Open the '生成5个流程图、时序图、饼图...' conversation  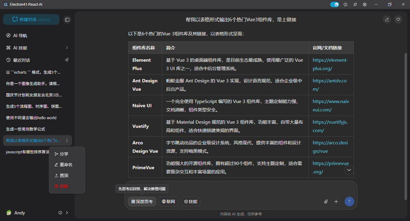(x=38, y=106)
